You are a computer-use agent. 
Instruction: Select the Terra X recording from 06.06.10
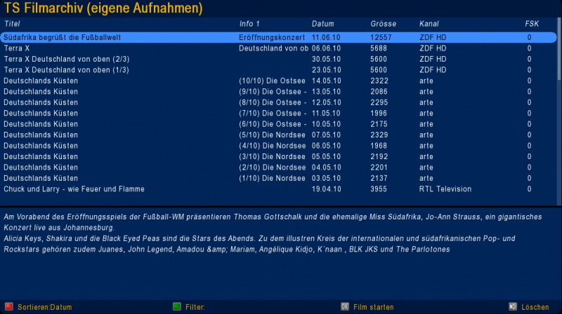click(x=278, y=48)
